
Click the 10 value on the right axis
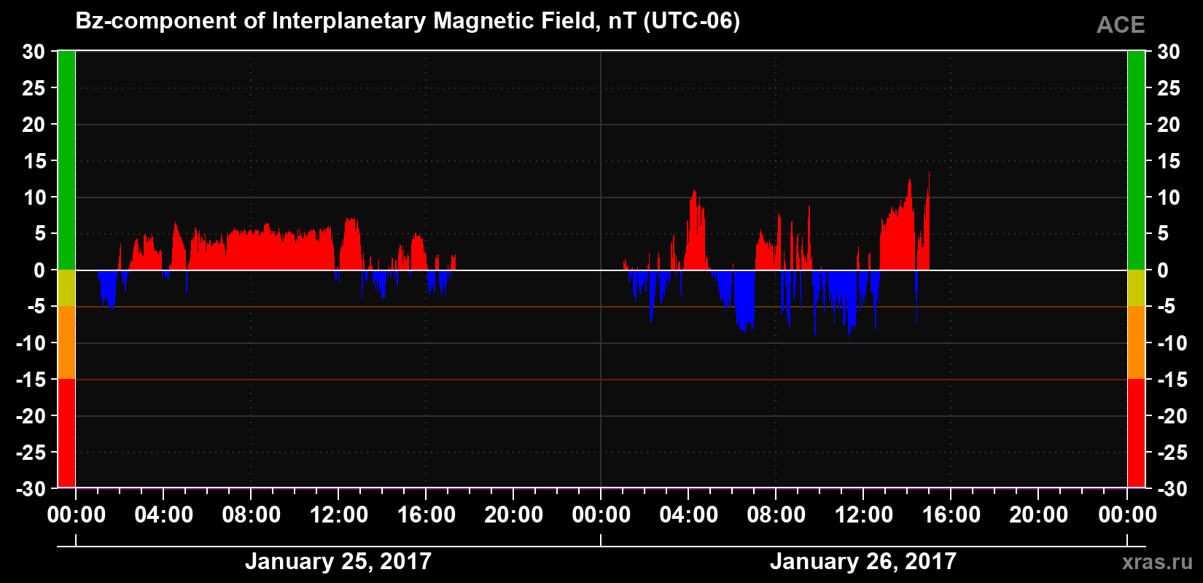(x=1168, y=197)
